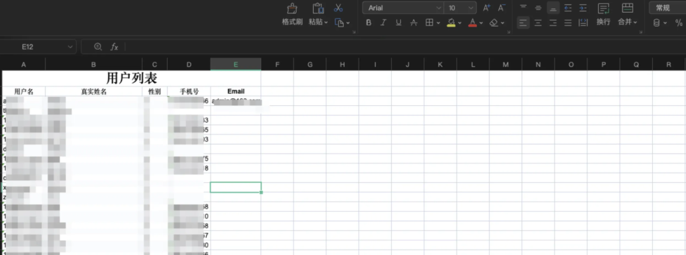
Task: Toggle bold formatting
Action: [x=368, y=23]
